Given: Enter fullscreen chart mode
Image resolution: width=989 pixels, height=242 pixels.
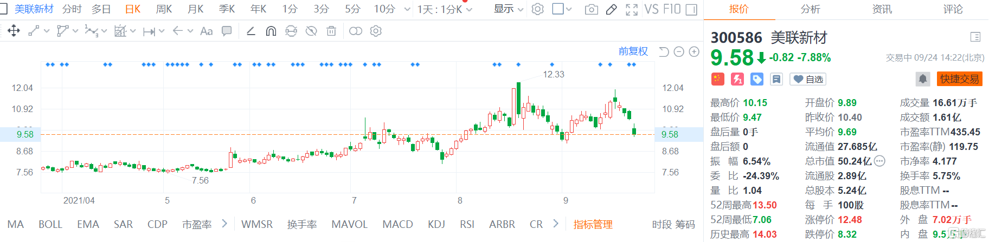Looking at the screenshot, I should click(632, 9).
